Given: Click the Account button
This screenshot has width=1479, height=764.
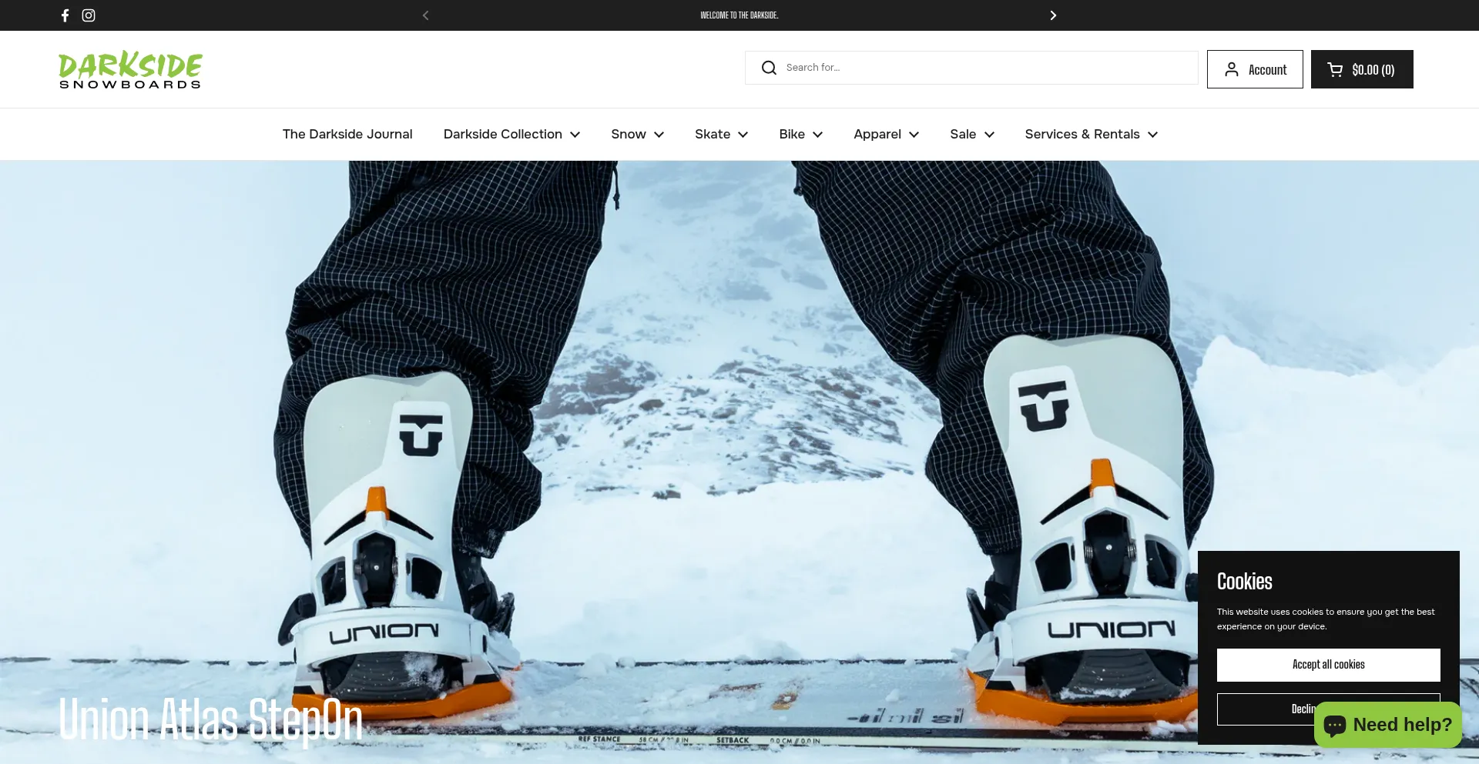Looking at the screenshot, I should point(1254,69).
